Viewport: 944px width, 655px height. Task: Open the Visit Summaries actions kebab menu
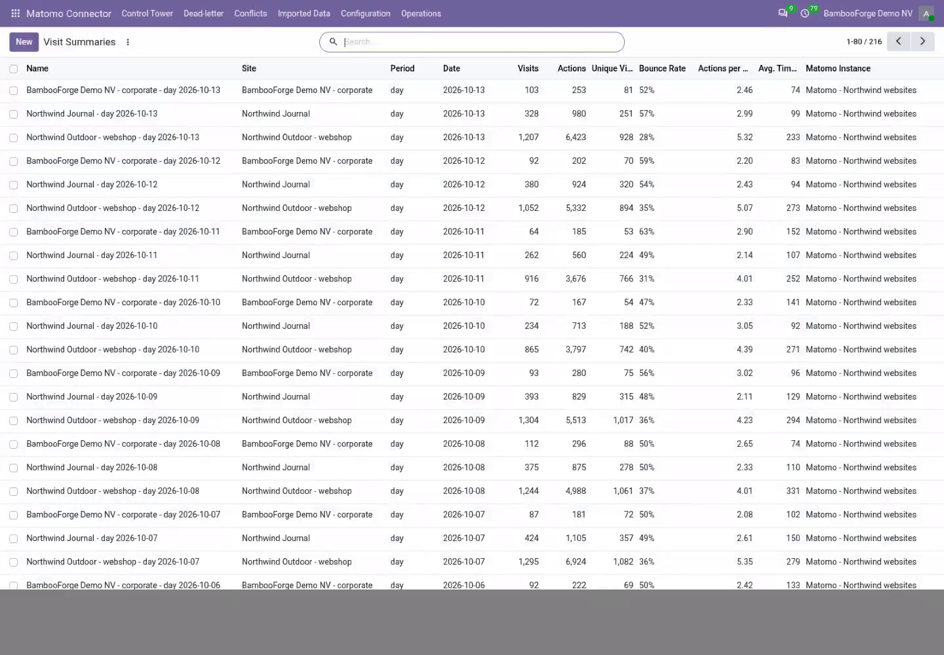tap(128, 42)
